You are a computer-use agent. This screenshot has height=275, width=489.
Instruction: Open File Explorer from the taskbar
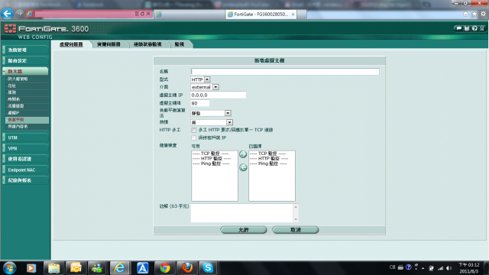click(53, 268)
